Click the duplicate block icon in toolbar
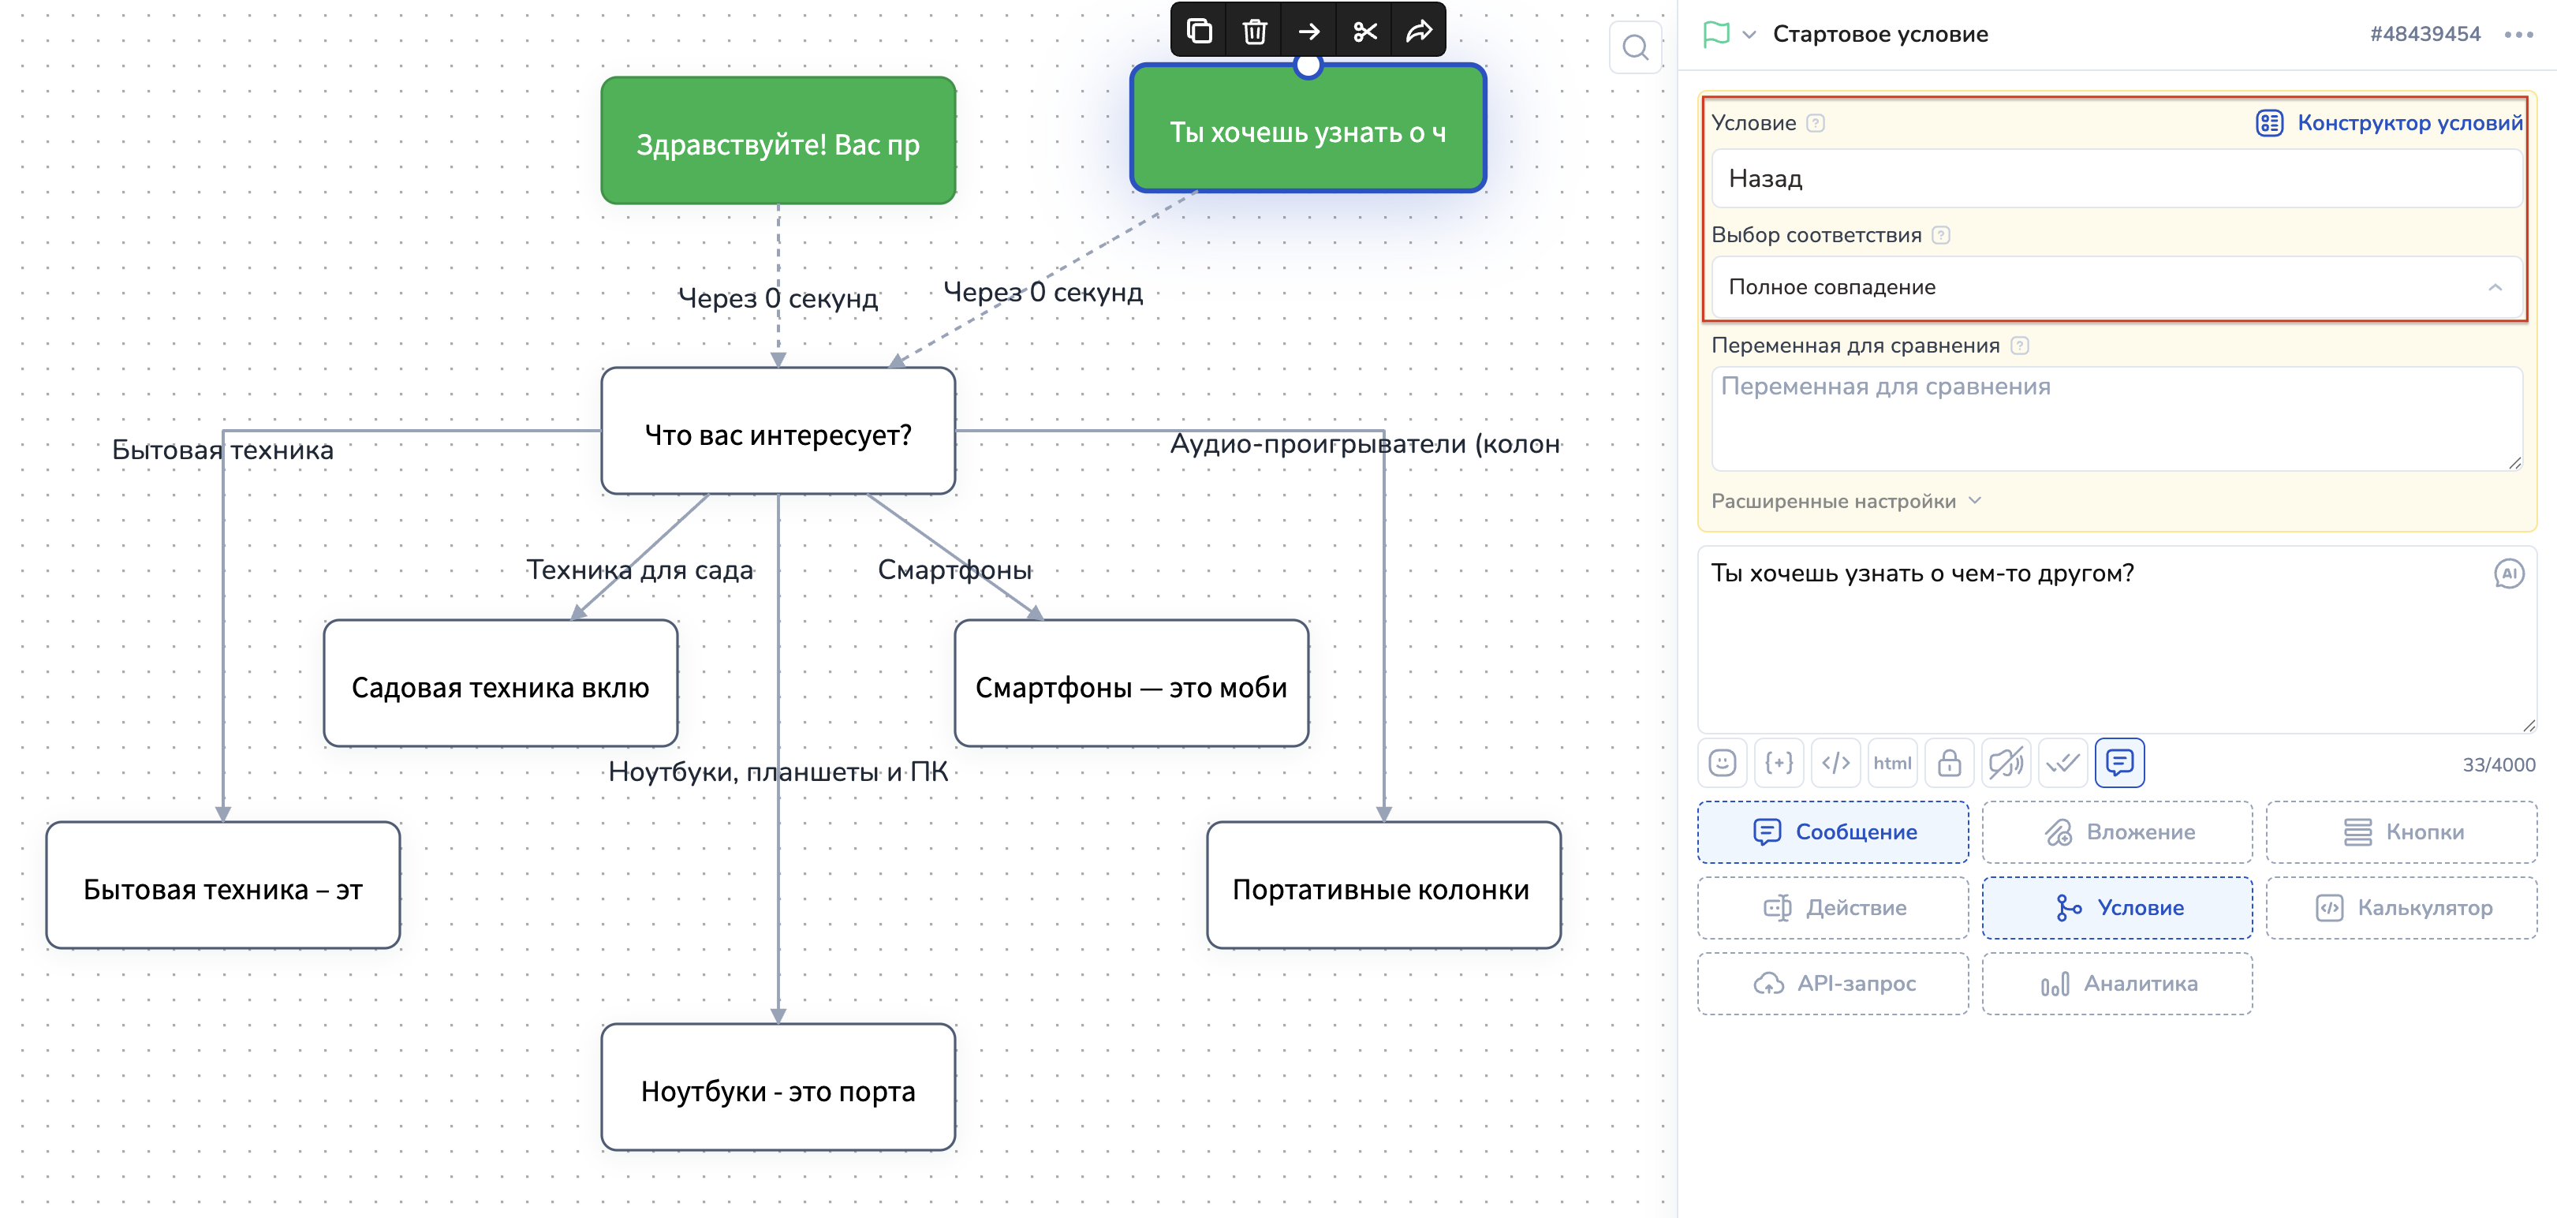Image resolution: width=2557 pixels, height=1218 pixels. (x=1199, y=32)
